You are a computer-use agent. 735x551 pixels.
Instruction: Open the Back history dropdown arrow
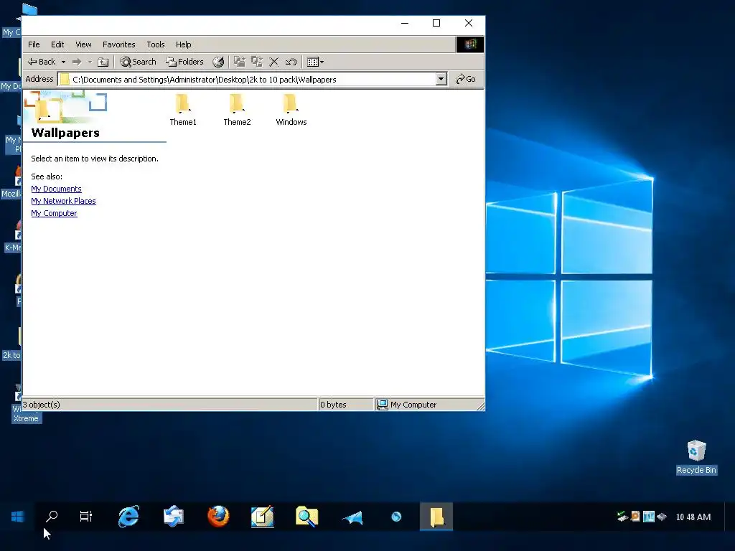[63, 62]
